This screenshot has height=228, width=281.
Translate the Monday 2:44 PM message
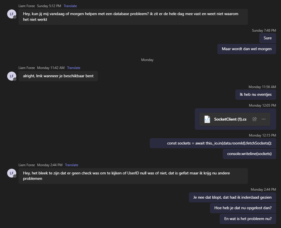tap(72, 165)
